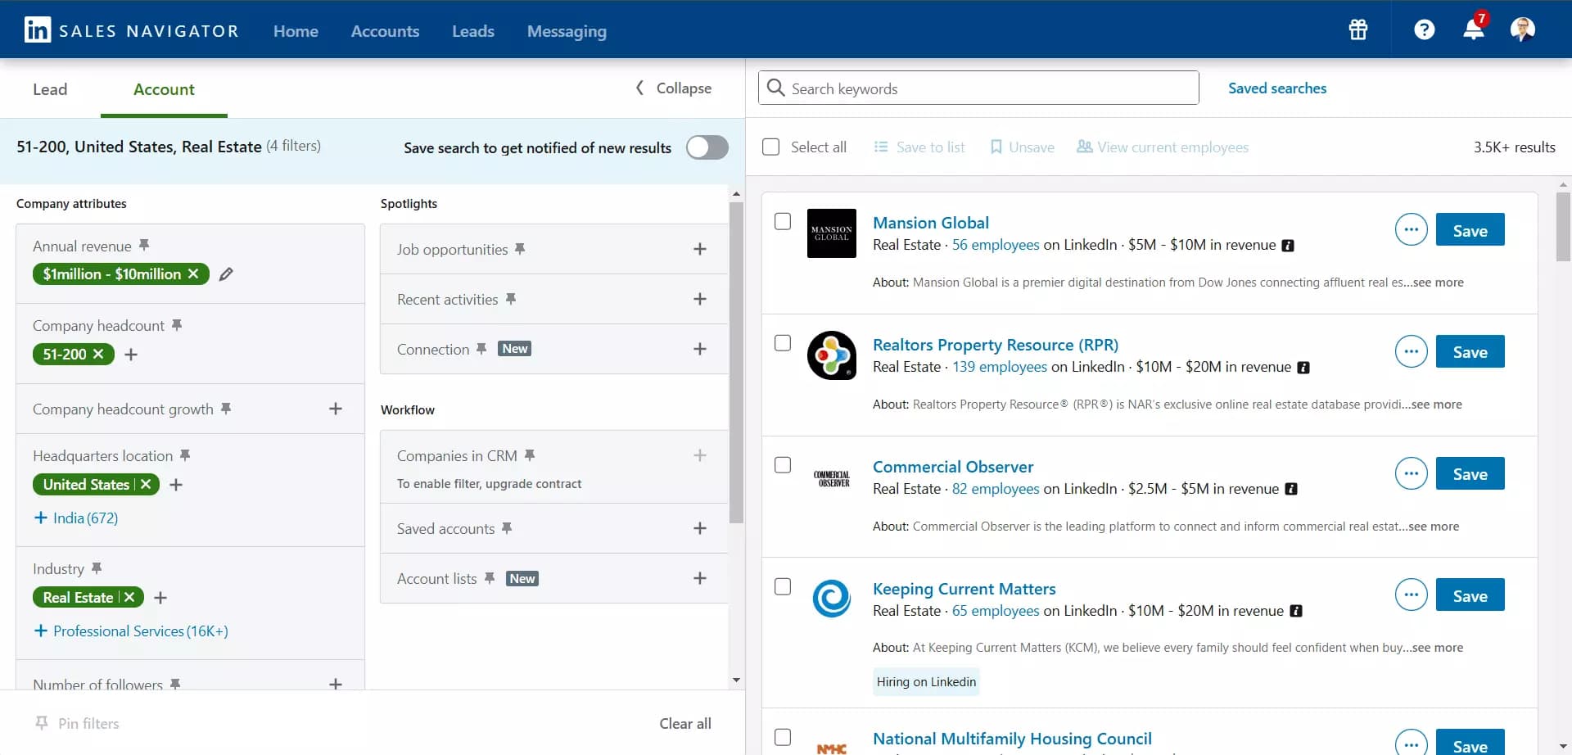Open the gift rewards icon

coord(1358,30)
